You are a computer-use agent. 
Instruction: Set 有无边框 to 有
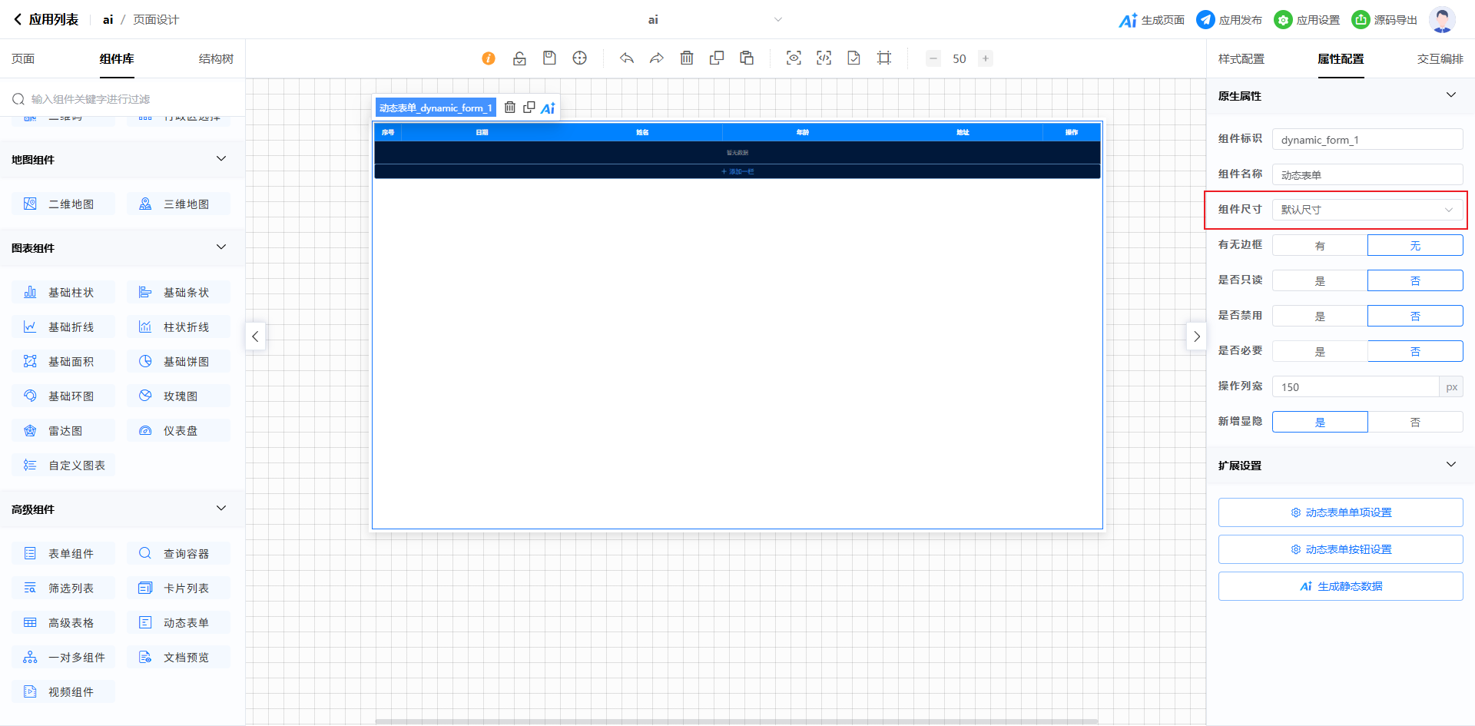tap(1320, 246)
